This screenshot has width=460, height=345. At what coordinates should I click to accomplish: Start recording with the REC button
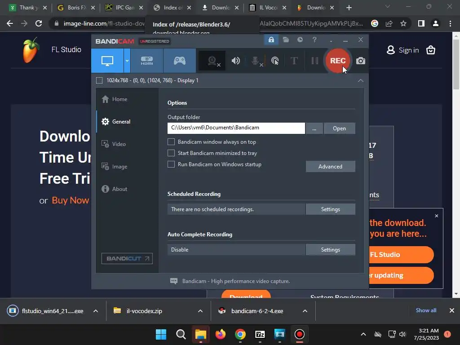coord(338,61)
